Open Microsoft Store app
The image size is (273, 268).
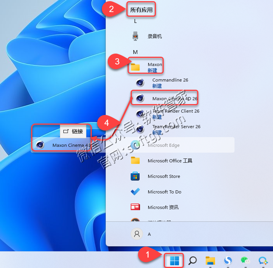click(x=164, y=176)
